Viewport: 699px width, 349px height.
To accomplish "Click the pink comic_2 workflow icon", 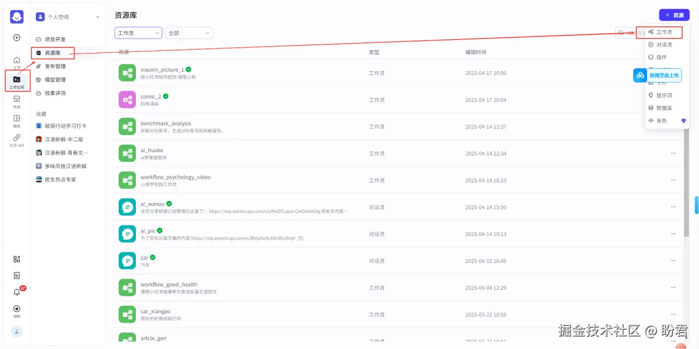I will [x=127, y=100].
